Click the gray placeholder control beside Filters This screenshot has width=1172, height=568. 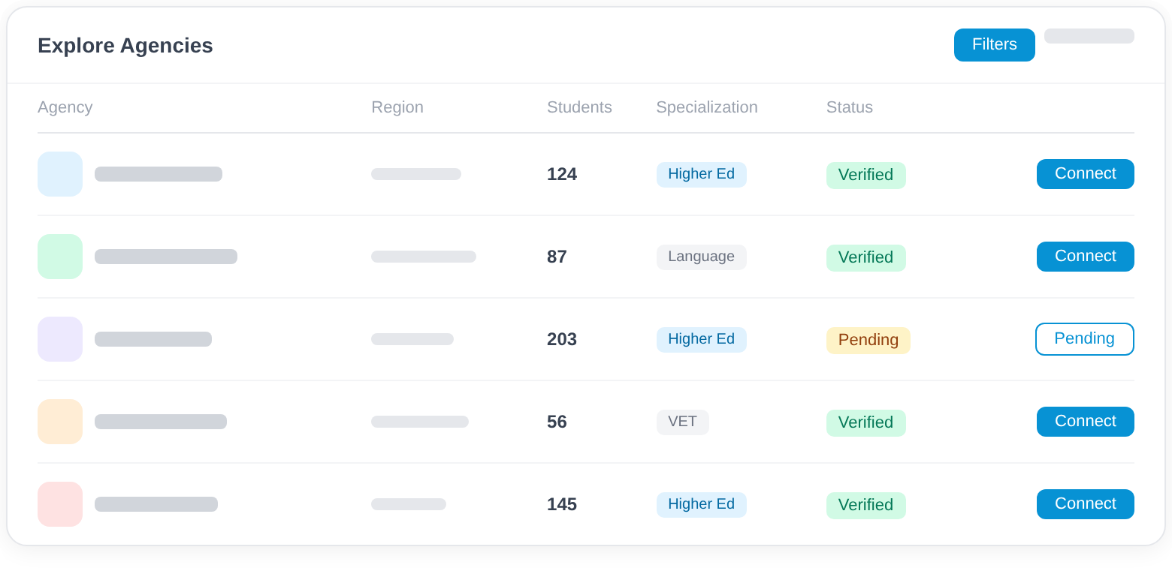pos(1089,35)
